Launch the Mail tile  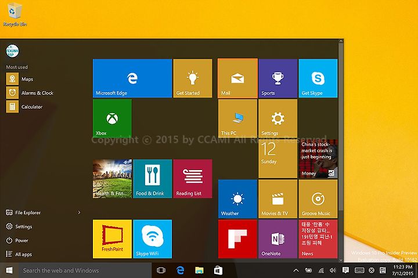pos(237,78)
